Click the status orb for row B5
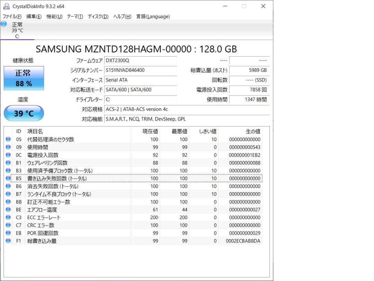This screenshot has height=281, width=374. [8, 178]
